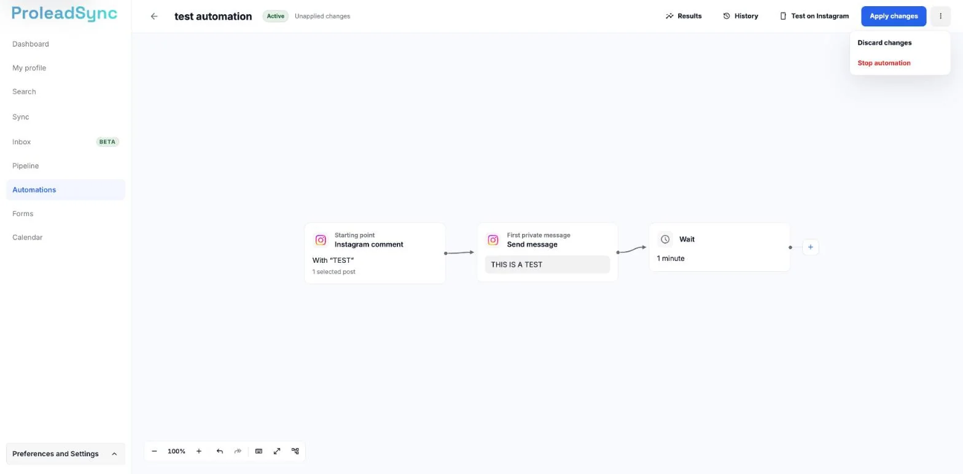Zoom in with the plus icon

tap(199, 451)
